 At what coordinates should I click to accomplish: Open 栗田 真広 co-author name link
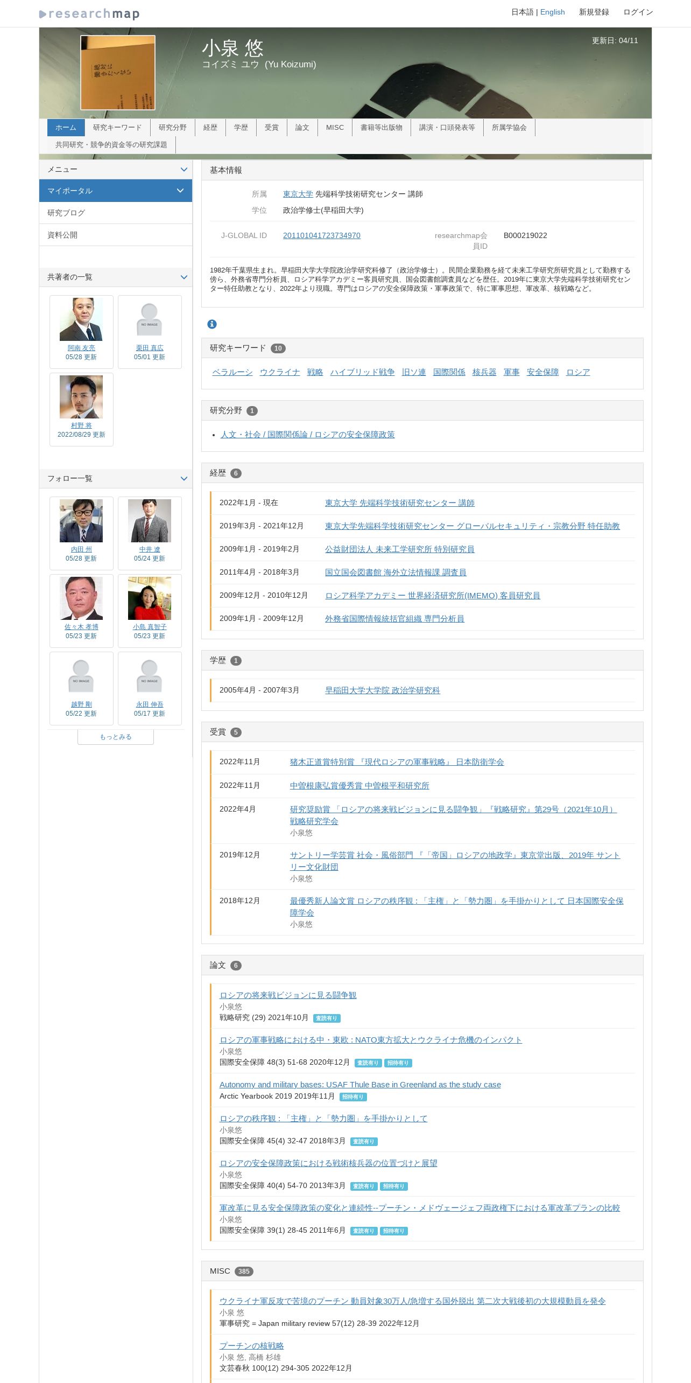click(x=150, y=348)
